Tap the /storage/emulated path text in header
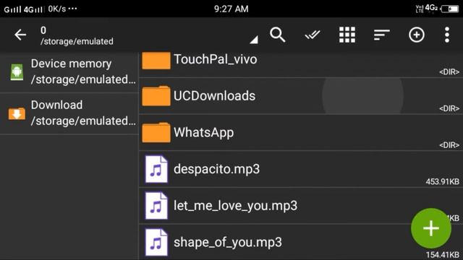Viewport: 463px width, 260px height. coord(77,41)
